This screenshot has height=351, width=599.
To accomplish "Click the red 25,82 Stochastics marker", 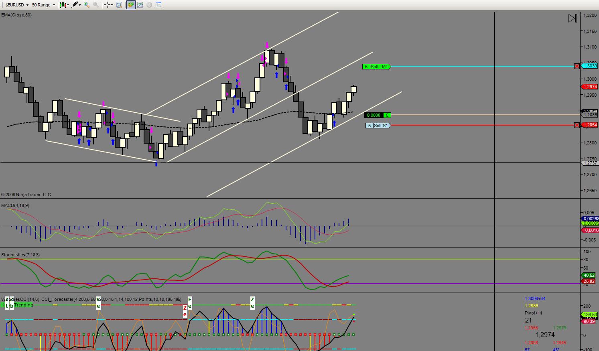I will click(589, 282).
